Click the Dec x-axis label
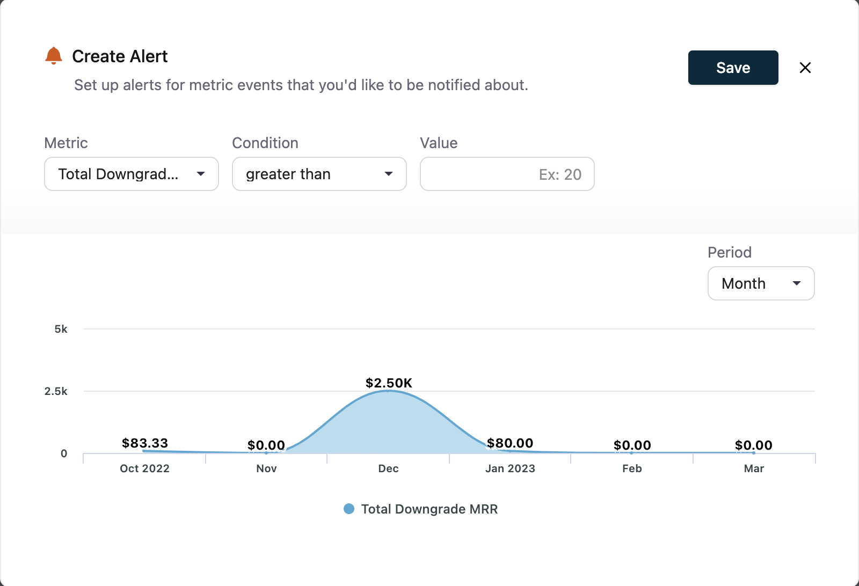 pos(388,468)
